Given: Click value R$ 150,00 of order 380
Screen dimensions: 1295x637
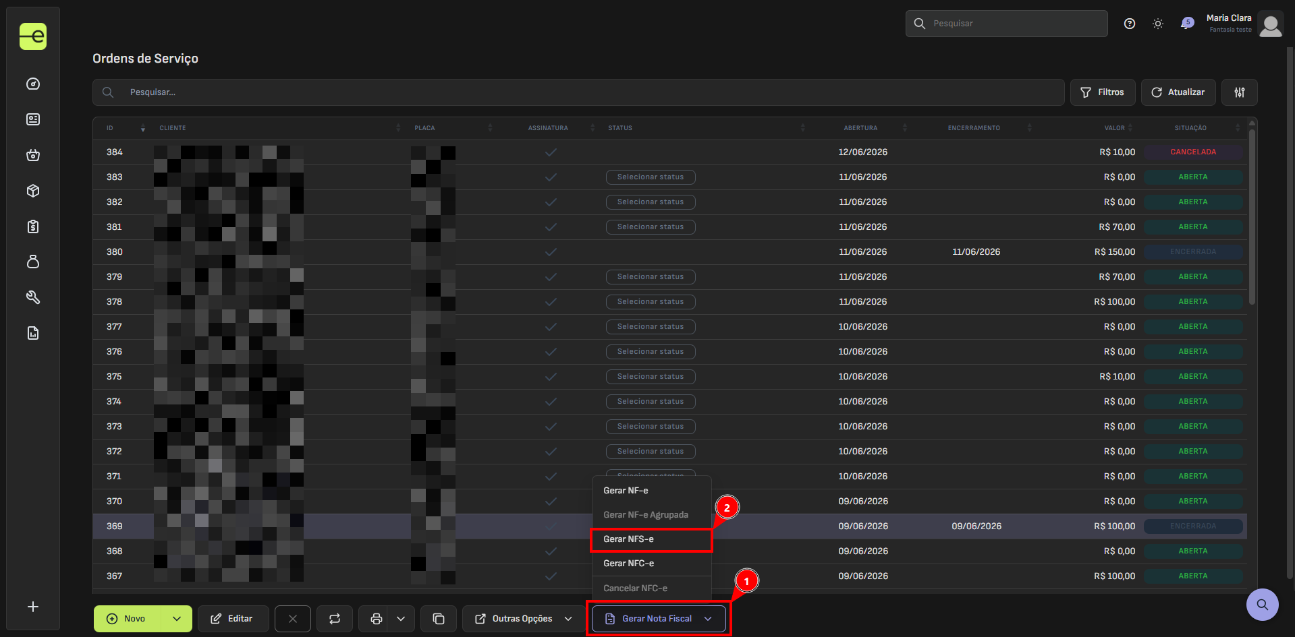Looking at the screenshot, I should (x=1114, y=252).
